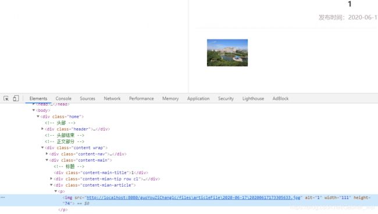Select the 头部结束 comment line
The height and width of the screenshot is (214, 378).
[65, 135]
